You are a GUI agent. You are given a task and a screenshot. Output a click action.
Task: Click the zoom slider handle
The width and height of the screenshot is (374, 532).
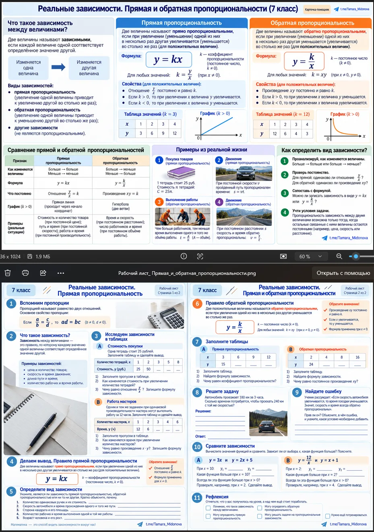(x=355, y=256)
